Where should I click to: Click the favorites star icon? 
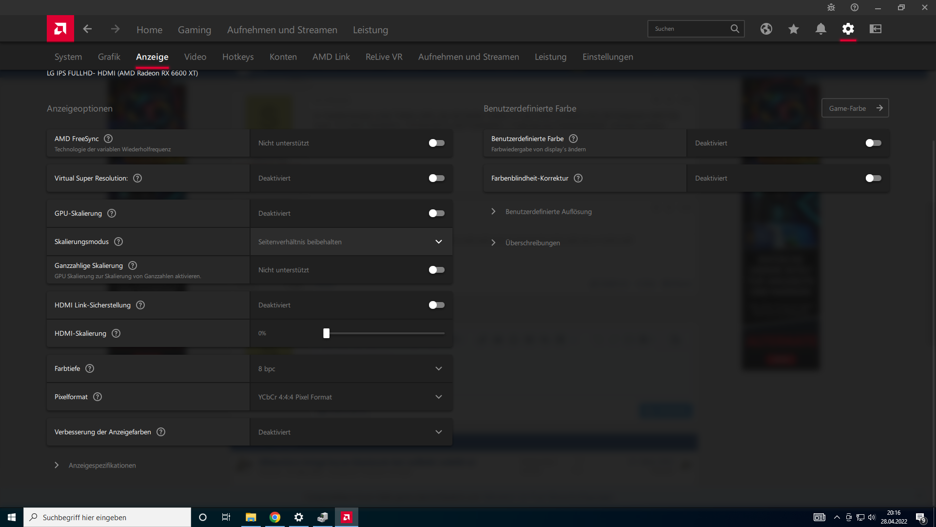pos(794,29)
